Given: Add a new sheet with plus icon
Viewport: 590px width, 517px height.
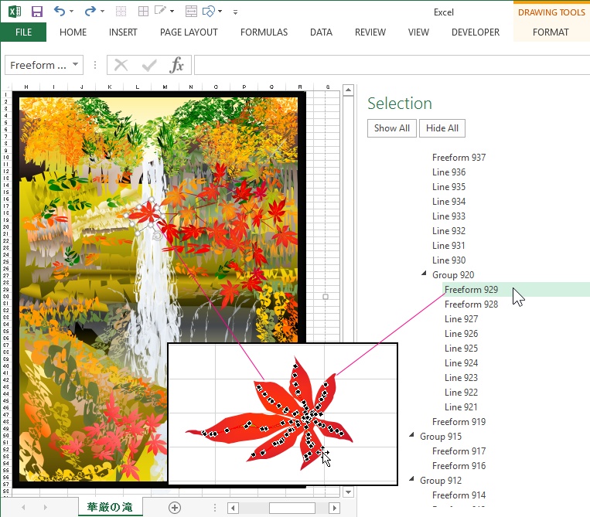Looking at the screenshot, I should tap(175, 508).
